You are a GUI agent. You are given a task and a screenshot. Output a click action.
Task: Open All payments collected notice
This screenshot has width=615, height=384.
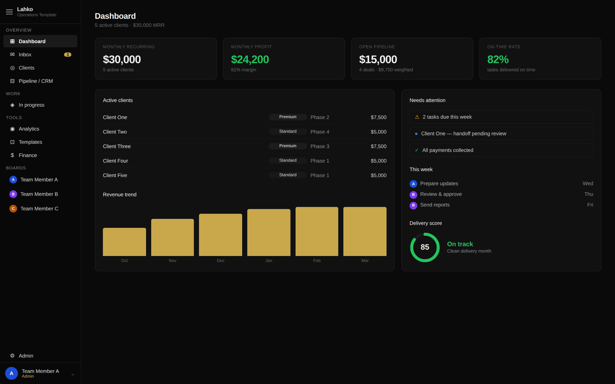coord(501,150)
